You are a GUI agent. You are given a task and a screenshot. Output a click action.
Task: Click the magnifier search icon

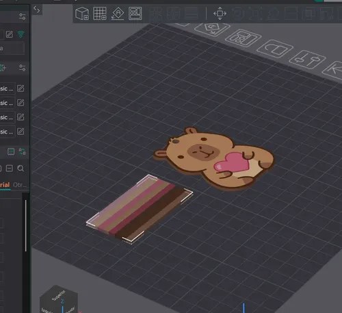(x=21, y=168)
